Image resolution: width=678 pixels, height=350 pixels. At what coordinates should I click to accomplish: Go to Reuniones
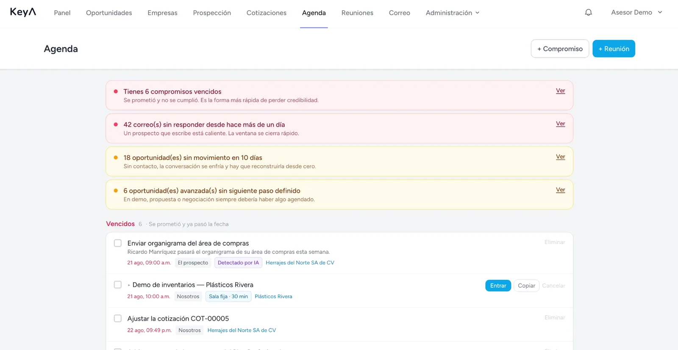[x=357, y=13]
